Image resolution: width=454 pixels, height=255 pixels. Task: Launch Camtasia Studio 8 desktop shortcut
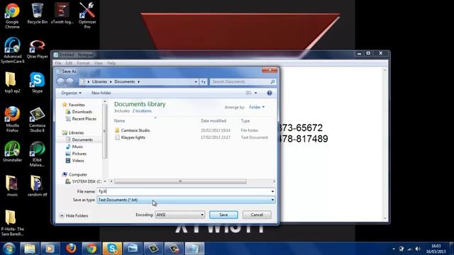(x=38, y=120)
